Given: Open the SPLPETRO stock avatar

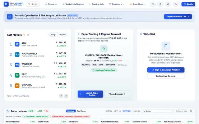Looking at the screenshot, I should coord(17,86).
